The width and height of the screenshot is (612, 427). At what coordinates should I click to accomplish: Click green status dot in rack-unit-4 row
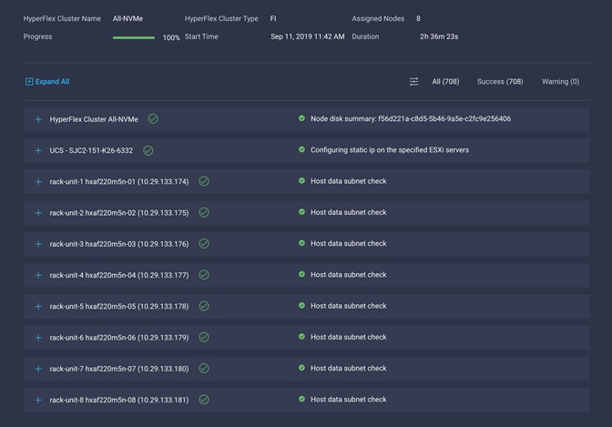coord(301,274)
